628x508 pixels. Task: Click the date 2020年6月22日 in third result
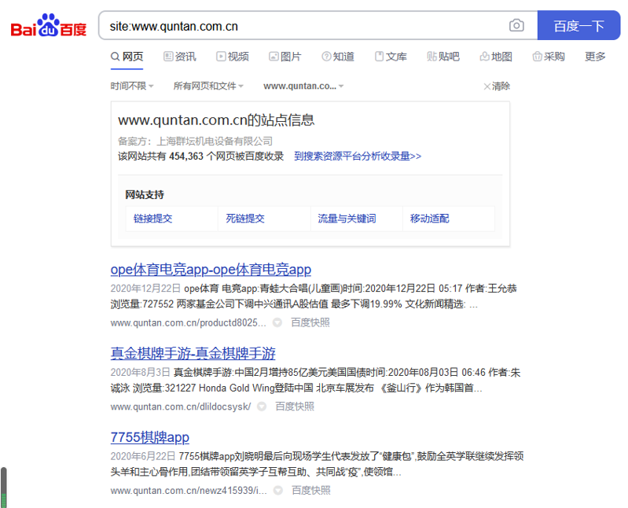(x=143, y=456)
